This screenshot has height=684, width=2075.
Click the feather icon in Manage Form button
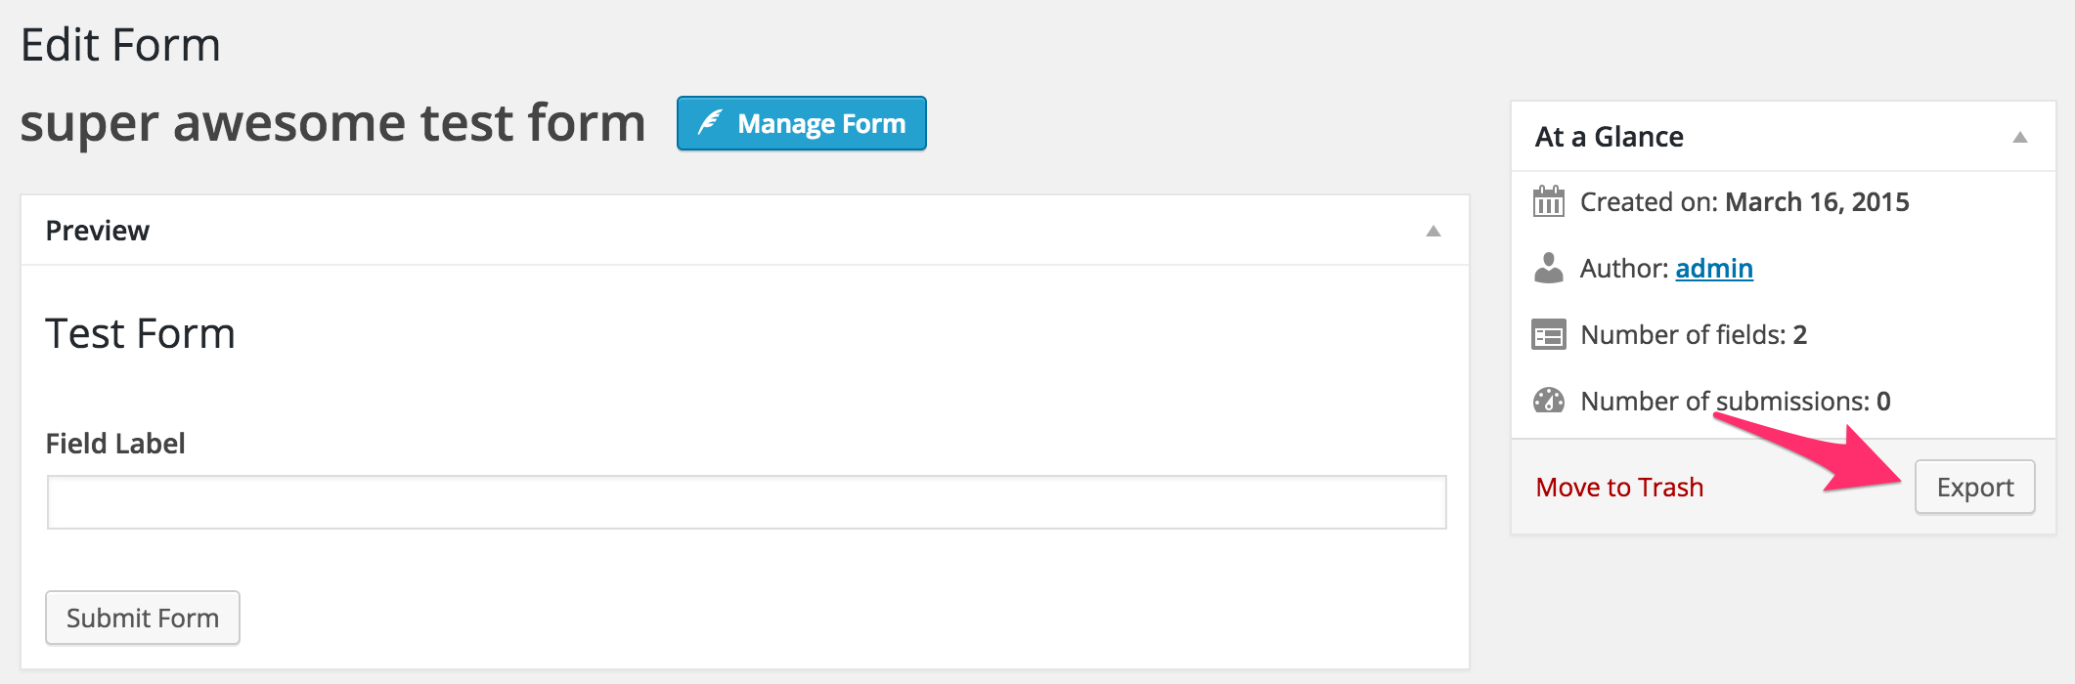710,123
